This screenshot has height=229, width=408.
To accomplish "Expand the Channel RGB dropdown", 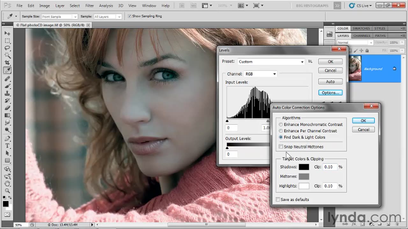I will 260,74.
